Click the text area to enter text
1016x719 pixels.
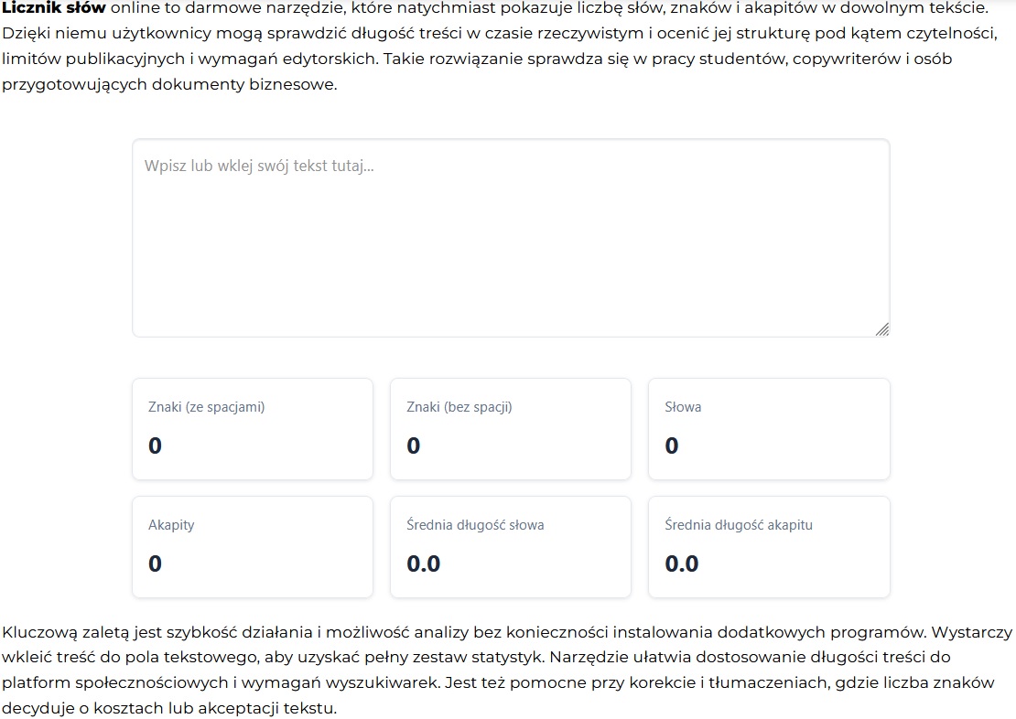click(511, 238)
